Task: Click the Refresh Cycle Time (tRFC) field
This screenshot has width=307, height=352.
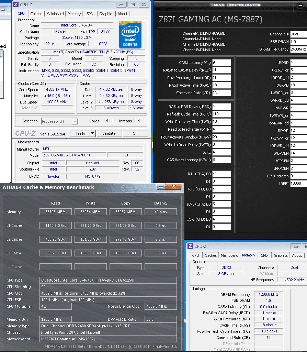Action: click(x=221, y=114)
